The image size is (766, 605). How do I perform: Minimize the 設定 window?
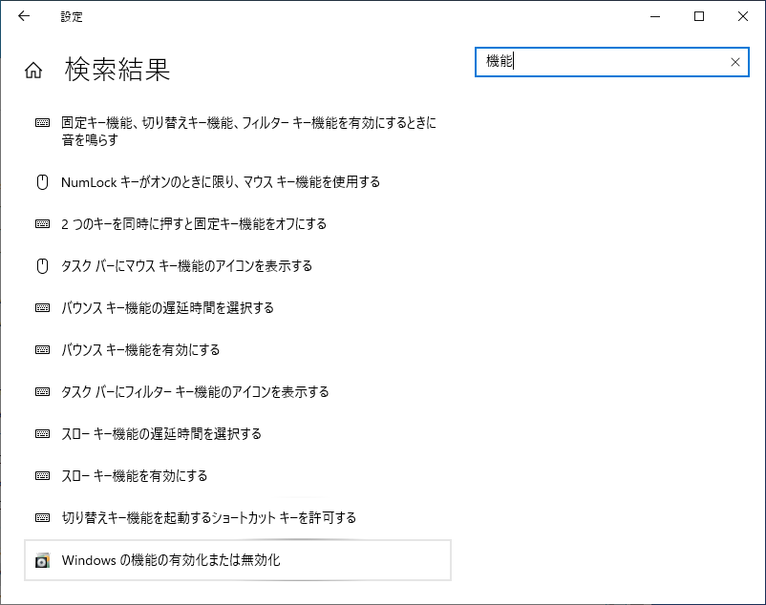click(x=655, y=16)
